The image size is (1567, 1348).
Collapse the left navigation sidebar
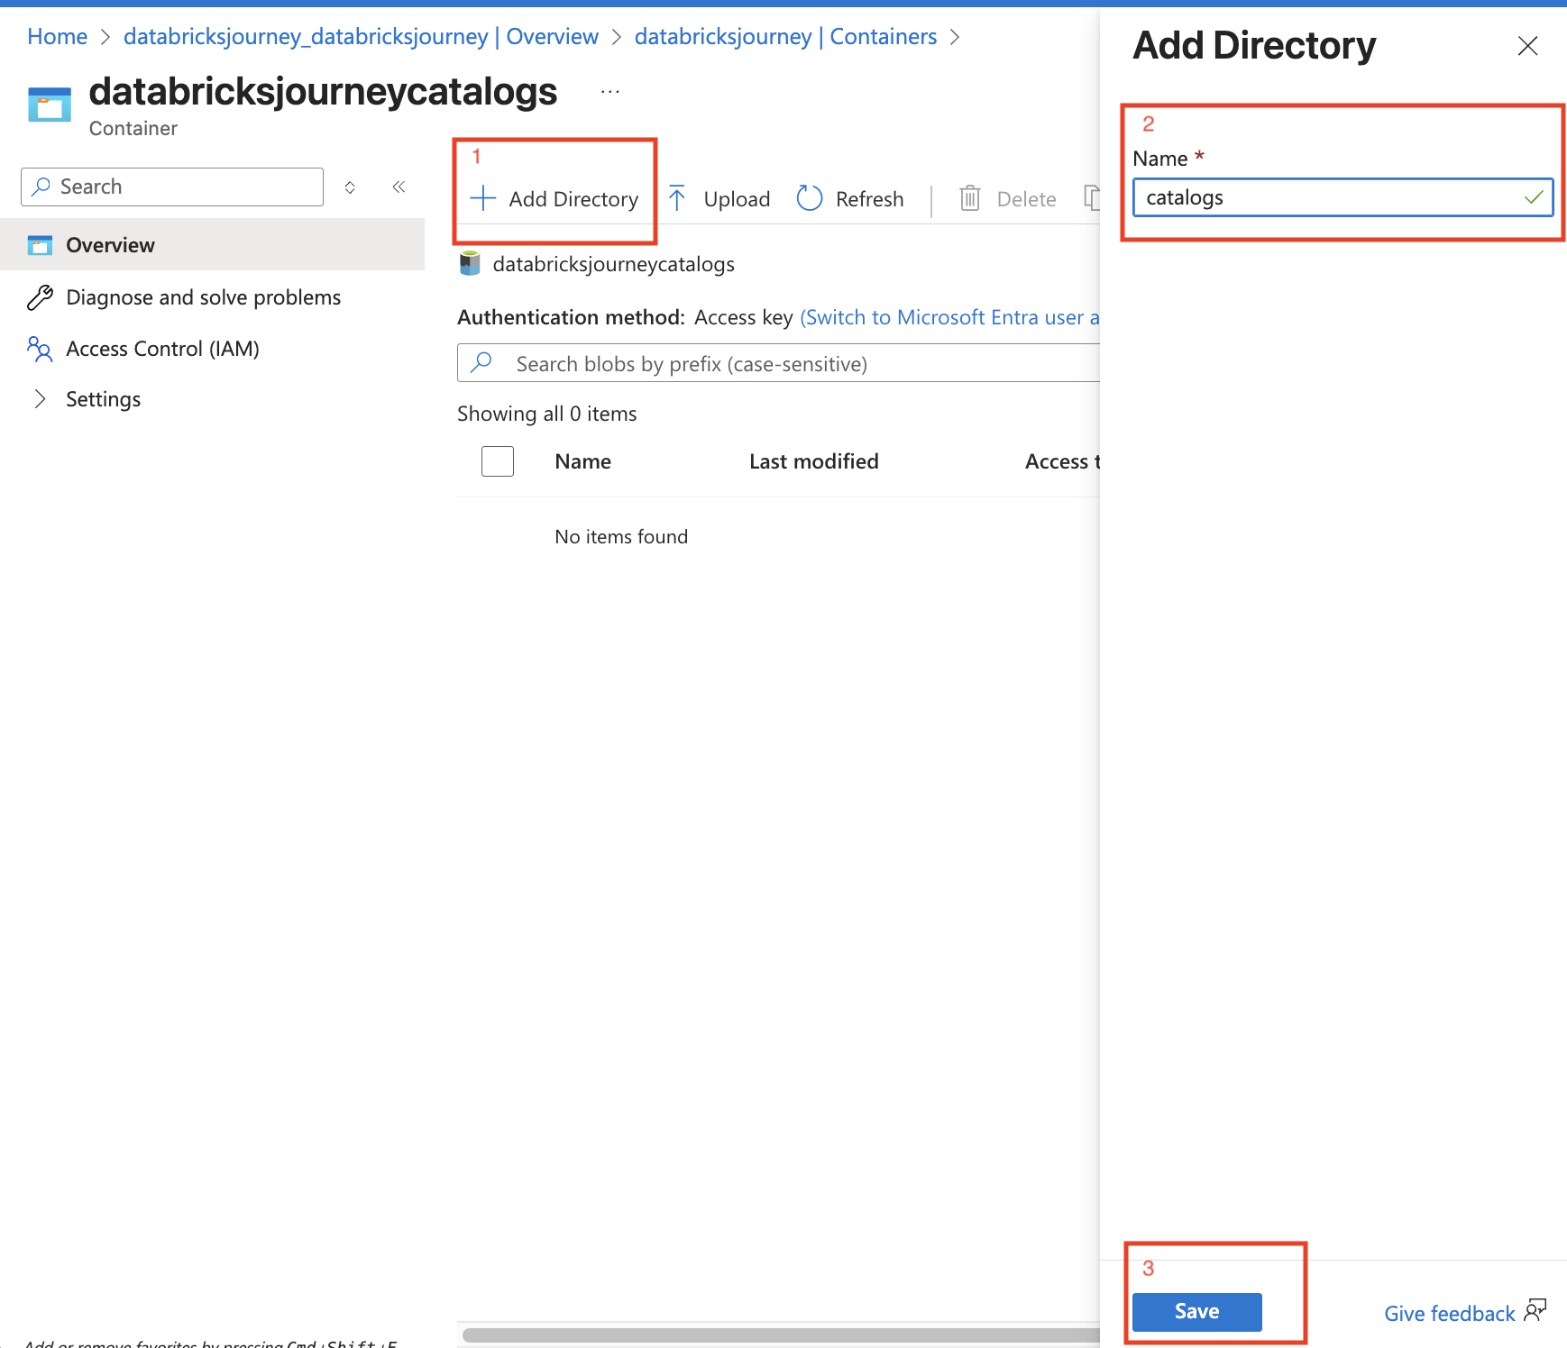pyautogui.click(x=399, y=187)
